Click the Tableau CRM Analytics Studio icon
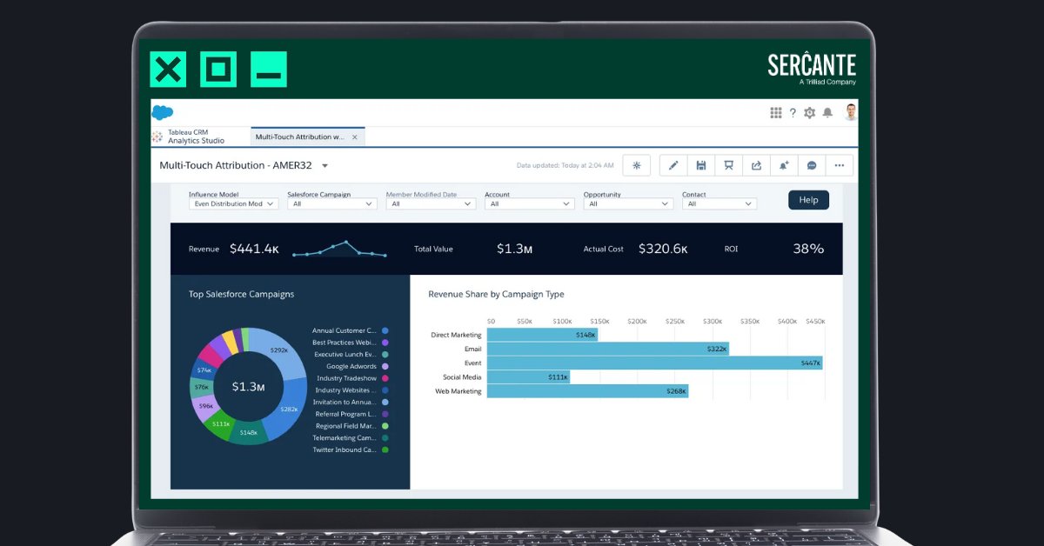1044x546 pixels. pos(157,136)
